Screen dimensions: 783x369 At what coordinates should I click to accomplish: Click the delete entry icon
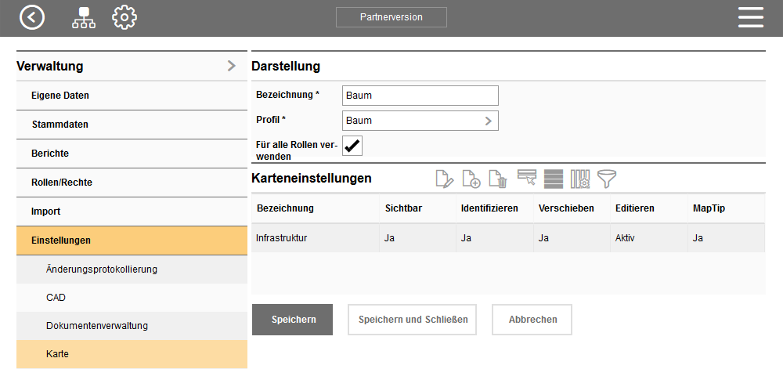[x=498, y=179]
